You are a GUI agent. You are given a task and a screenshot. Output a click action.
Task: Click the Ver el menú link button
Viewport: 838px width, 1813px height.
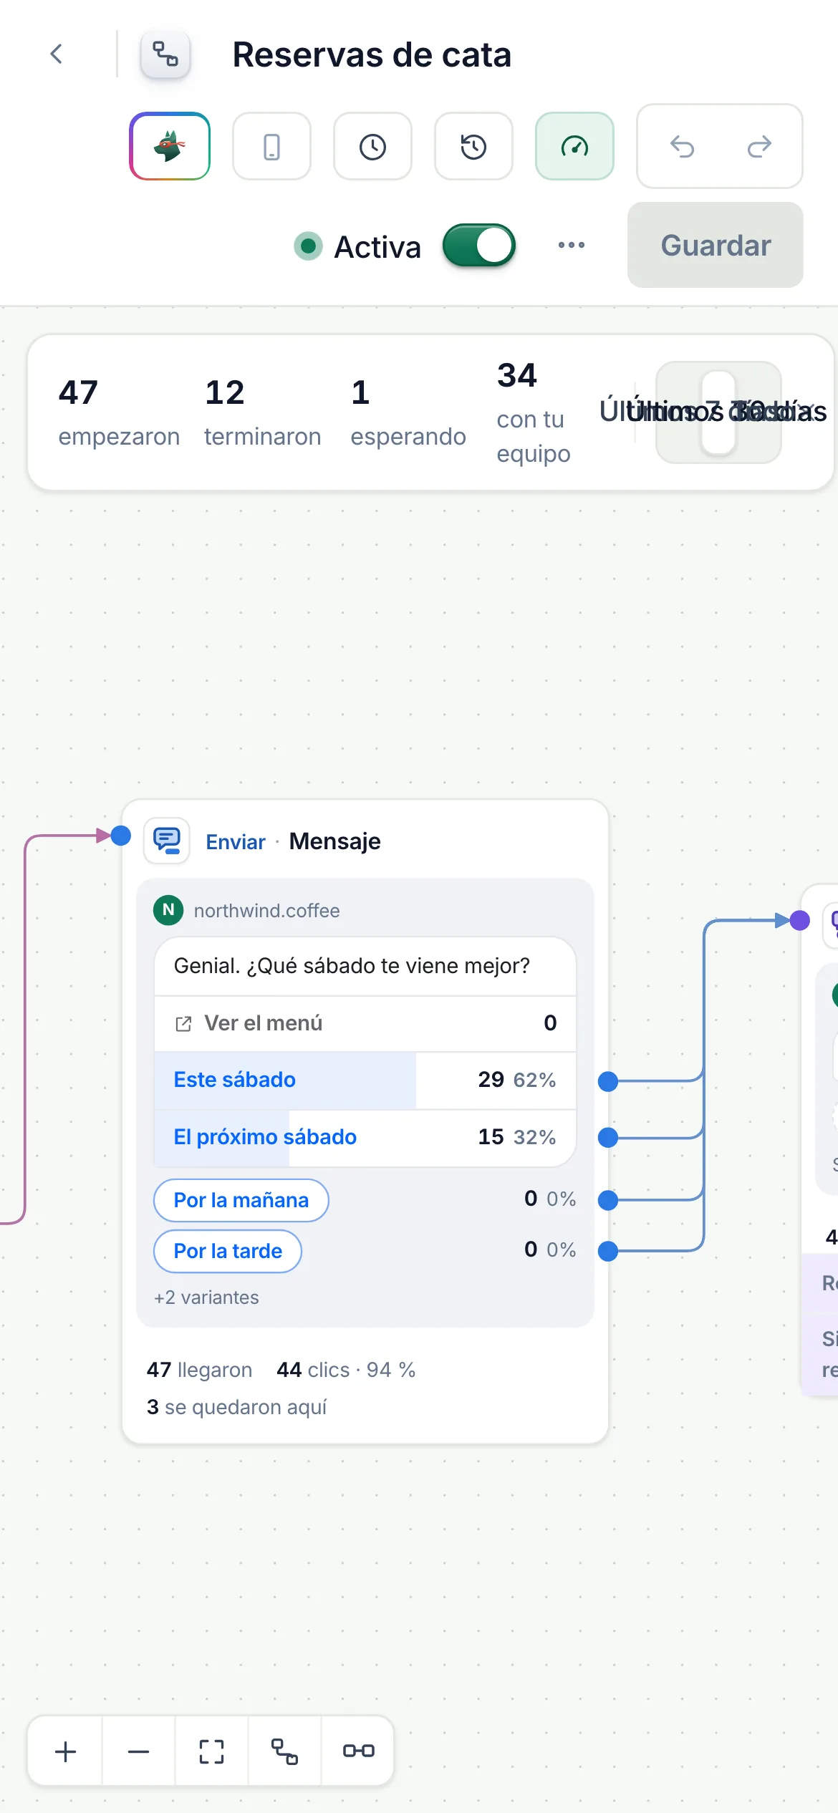tap(365, 1023)
